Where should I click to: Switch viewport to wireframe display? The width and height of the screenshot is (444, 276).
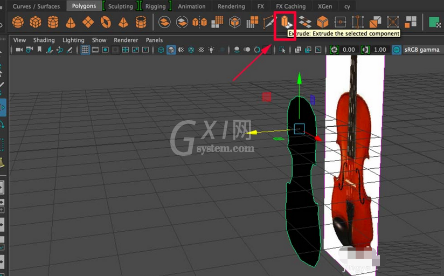point(161,50)
